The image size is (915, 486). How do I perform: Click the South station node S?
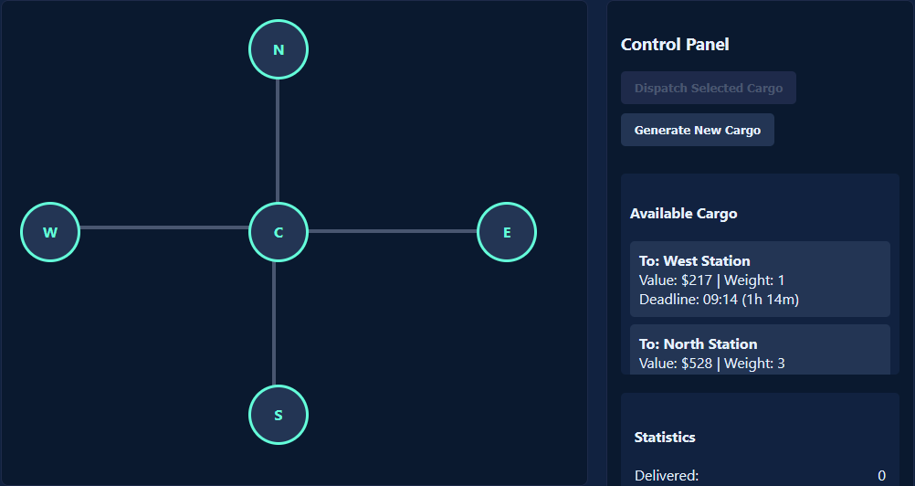[279, 415]
